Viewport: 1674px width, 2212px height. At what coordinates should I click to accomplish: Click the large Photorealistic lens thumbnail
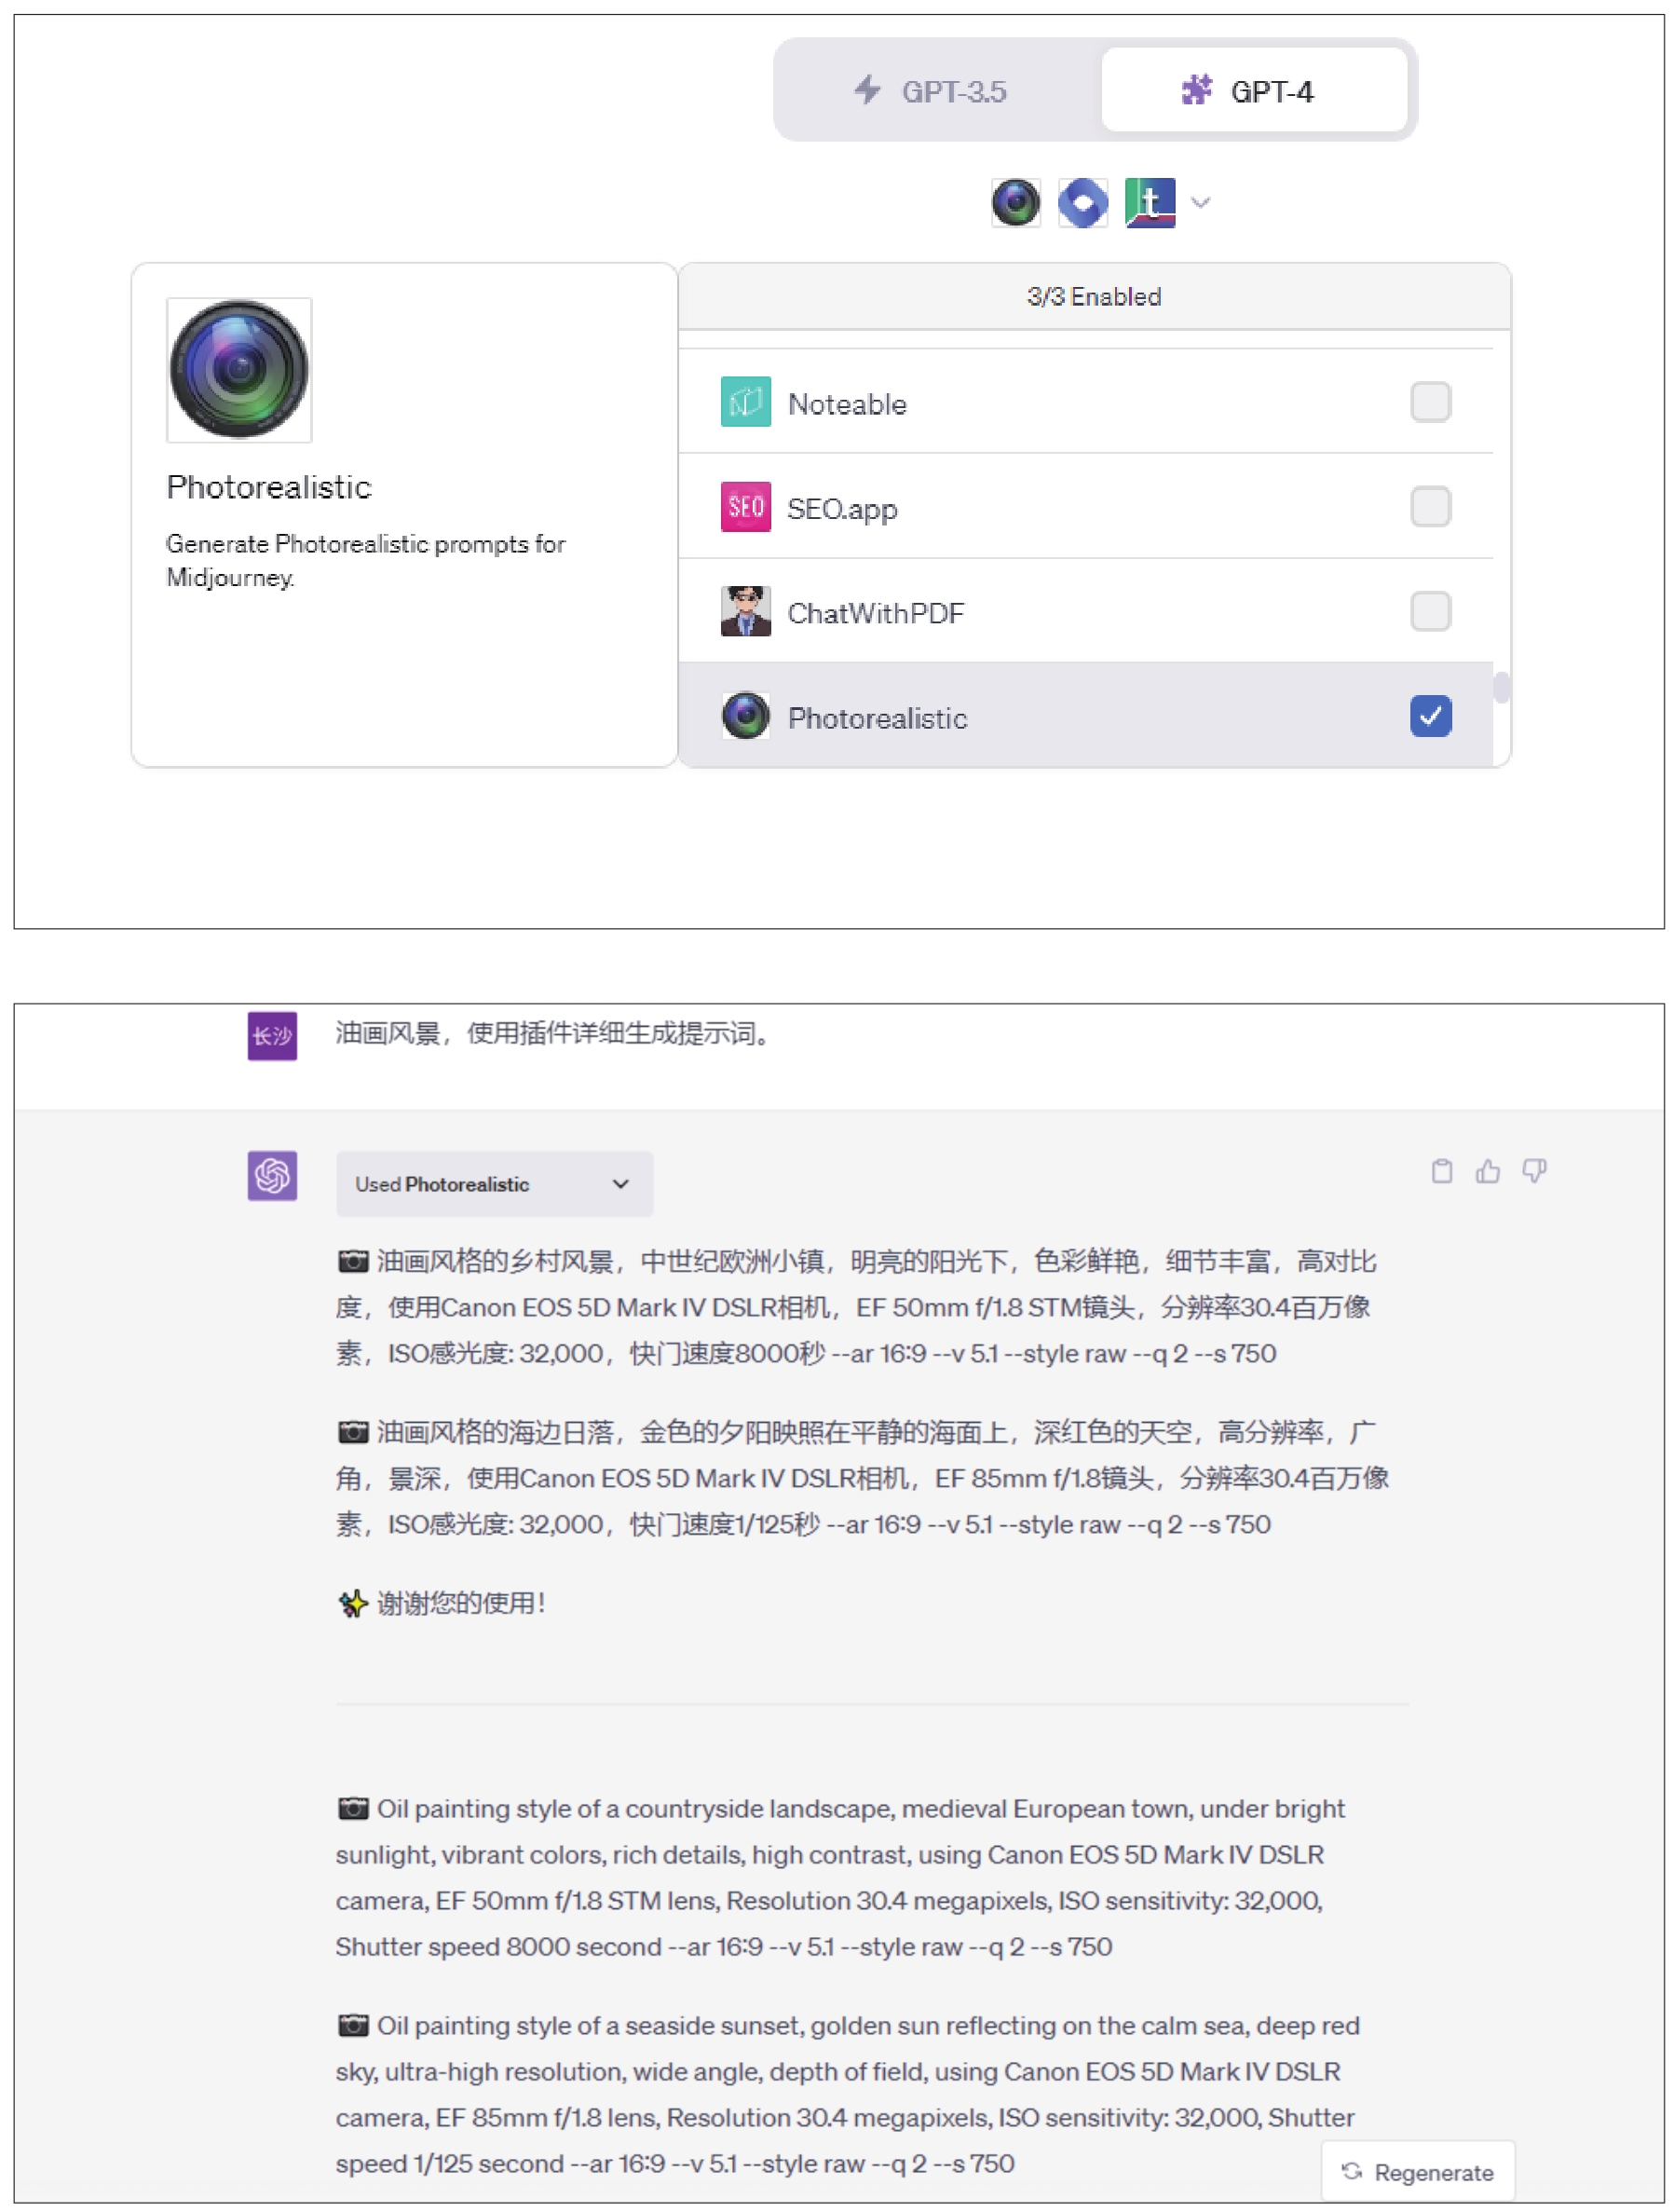pos(239,370)
